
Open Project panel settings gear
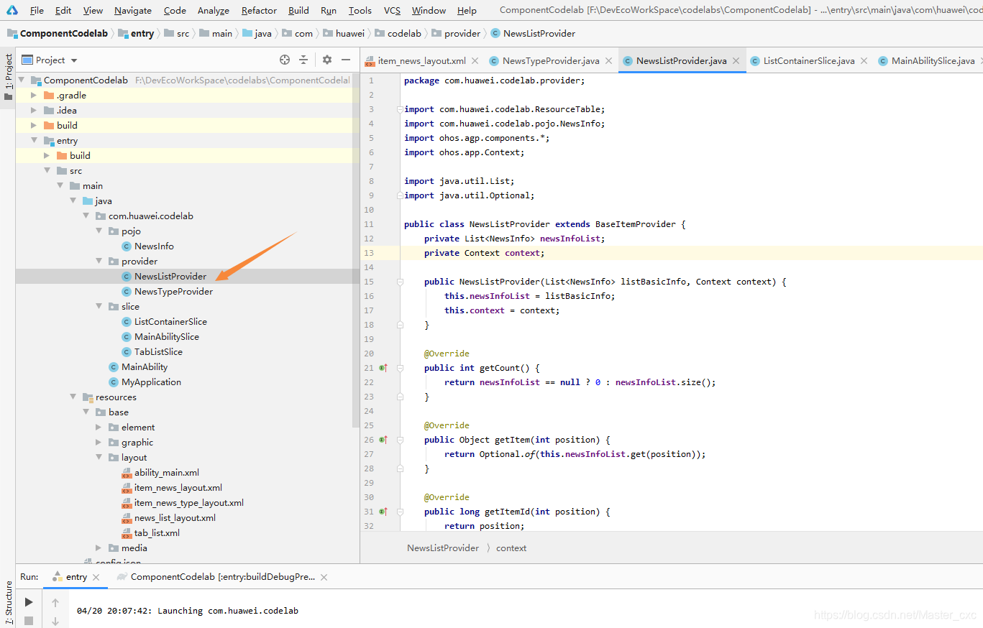[327, 60]
